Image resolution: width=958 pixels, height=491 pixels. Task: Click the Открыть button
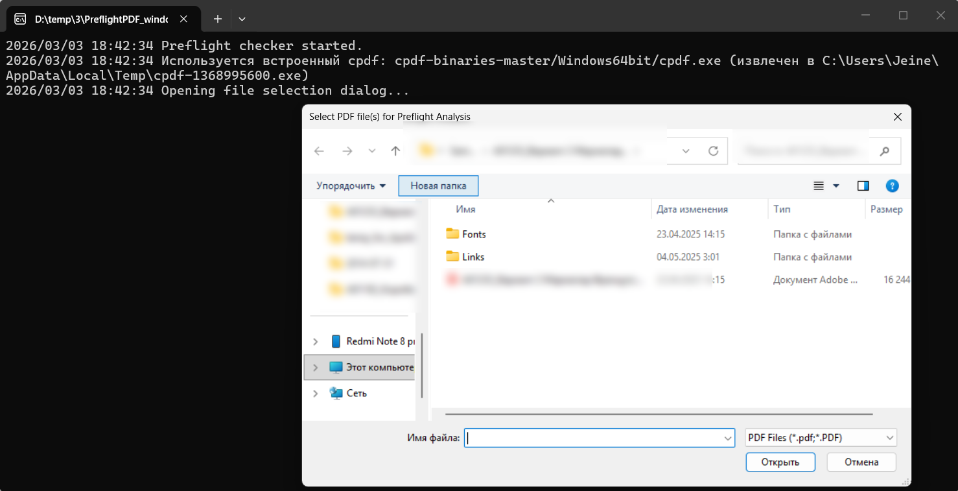click(780, 462)
